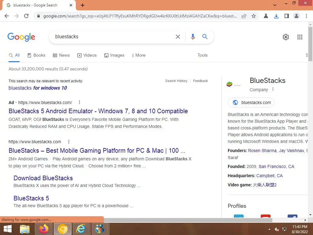Click the scroll right arrow
The image size is (313, 235).
coord(305,220)
